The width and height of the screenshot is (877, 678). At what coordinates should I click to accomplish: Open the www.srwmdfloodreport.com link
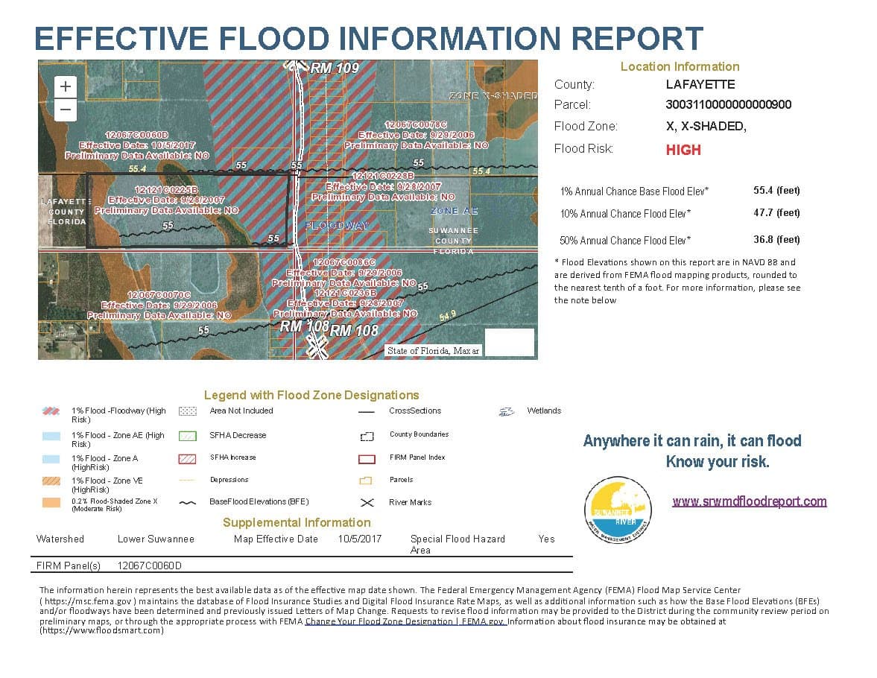pyautogui.click(x=749, y=501)
